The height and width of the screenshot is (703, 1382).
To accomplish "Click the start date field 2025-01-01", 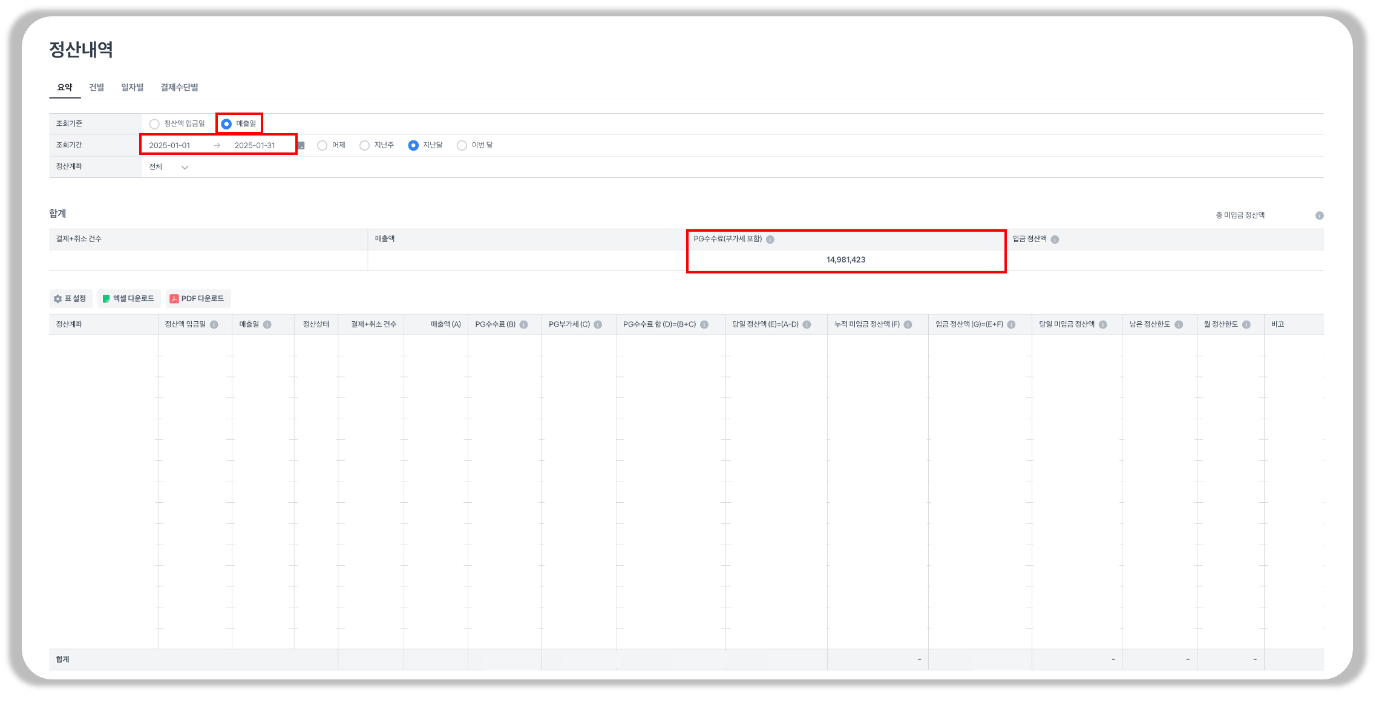I will click(x=170, y=146).
